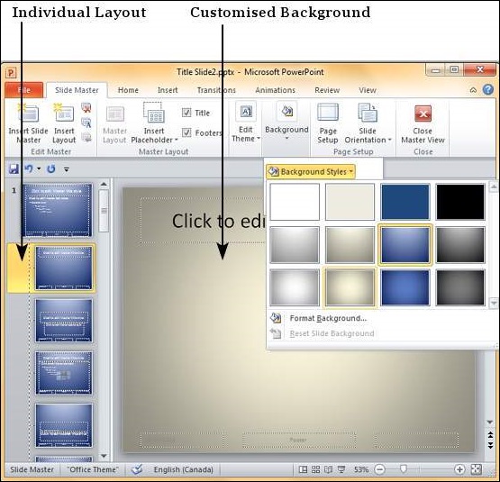Open the Edit Theme dropdown
Screen dimensions: 500x482
[246, 122]
